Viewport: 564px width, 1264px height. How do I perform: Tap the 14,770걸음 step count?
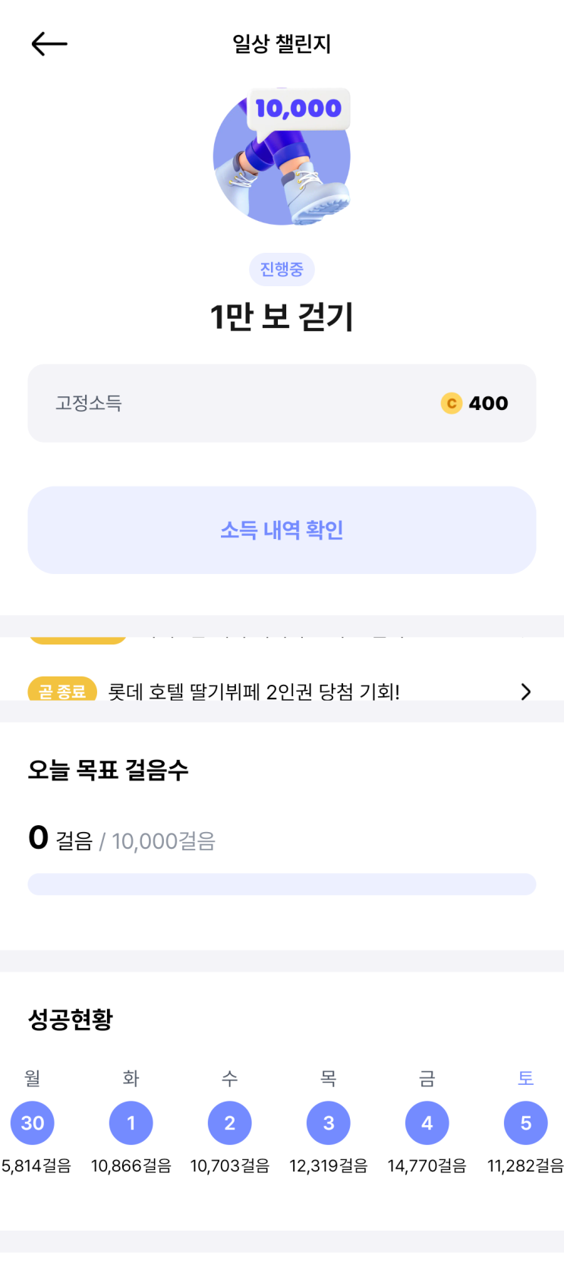point(427,1166)
